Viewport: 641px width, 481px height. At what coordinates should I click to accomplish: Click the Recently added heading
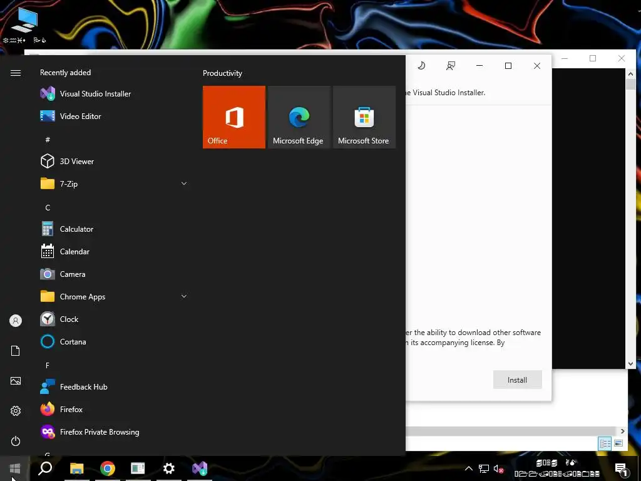(65, 73)
